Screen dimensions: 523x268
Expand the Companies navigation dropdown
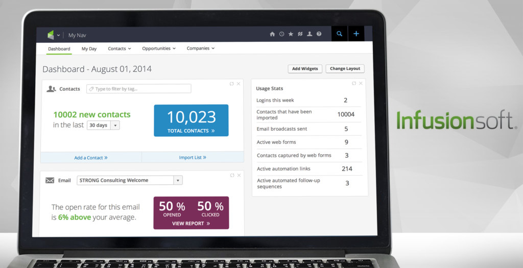click(200, 48)
